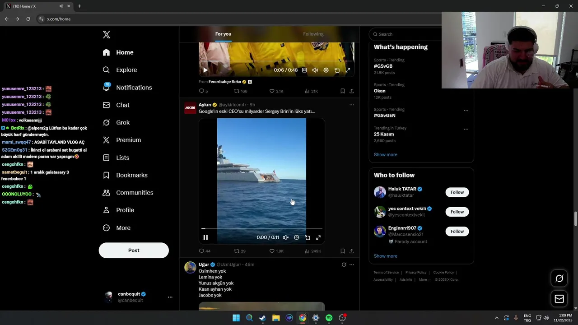Mute the Fenerbahçe Beko video sound
This screenshot has width=578, height=325.
(x=315, y=70)
